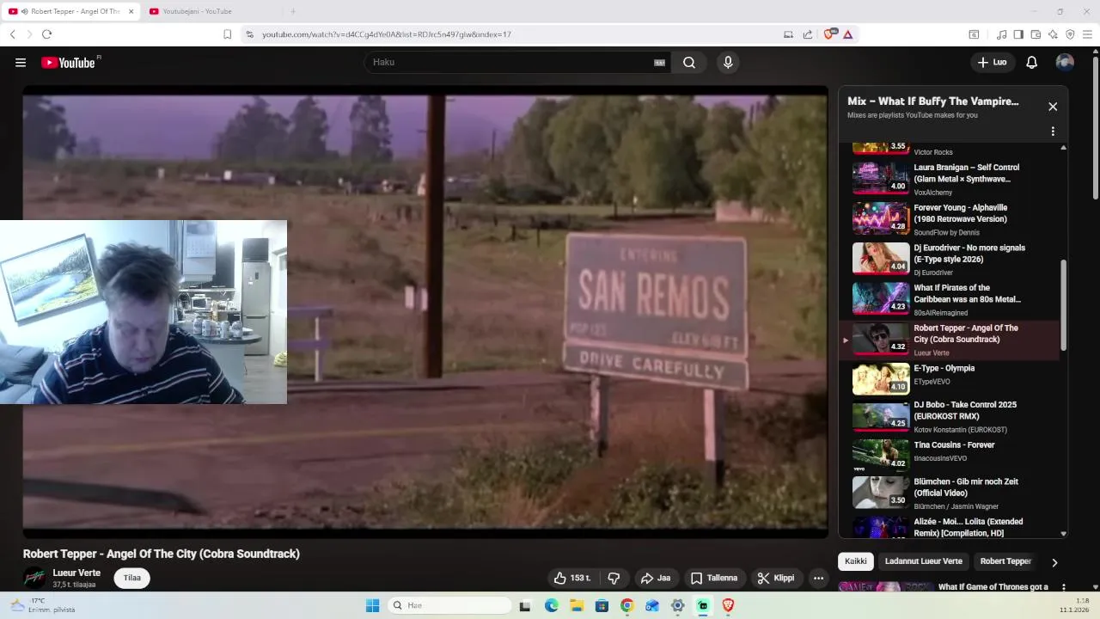Open the Mix playlist options menu
The height and width of the screenshot is (619, 1100).
(x=1053, y=132)
